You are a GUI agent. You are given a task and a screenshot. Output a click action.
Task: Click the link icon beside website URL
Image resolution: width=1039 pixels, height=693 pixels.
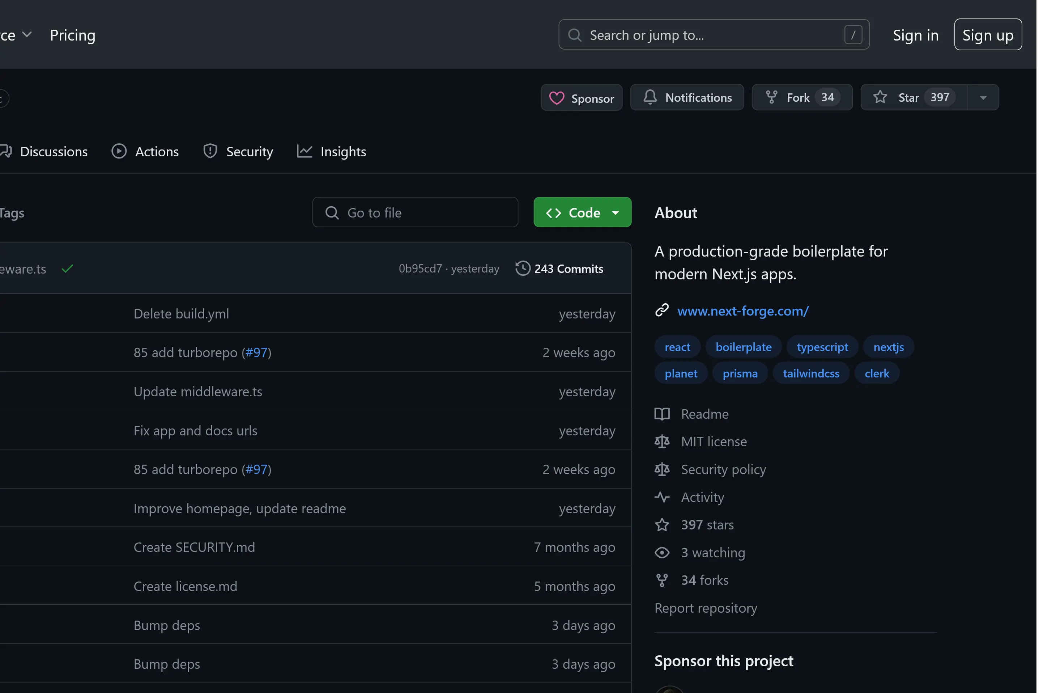point(661,311)
